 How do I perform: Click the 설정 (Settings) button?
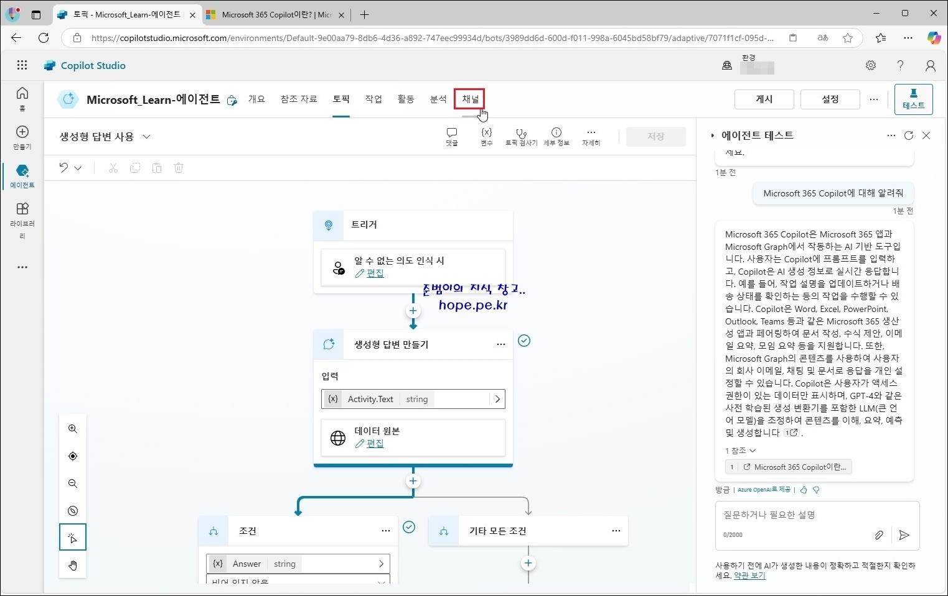tap(830, 99)
